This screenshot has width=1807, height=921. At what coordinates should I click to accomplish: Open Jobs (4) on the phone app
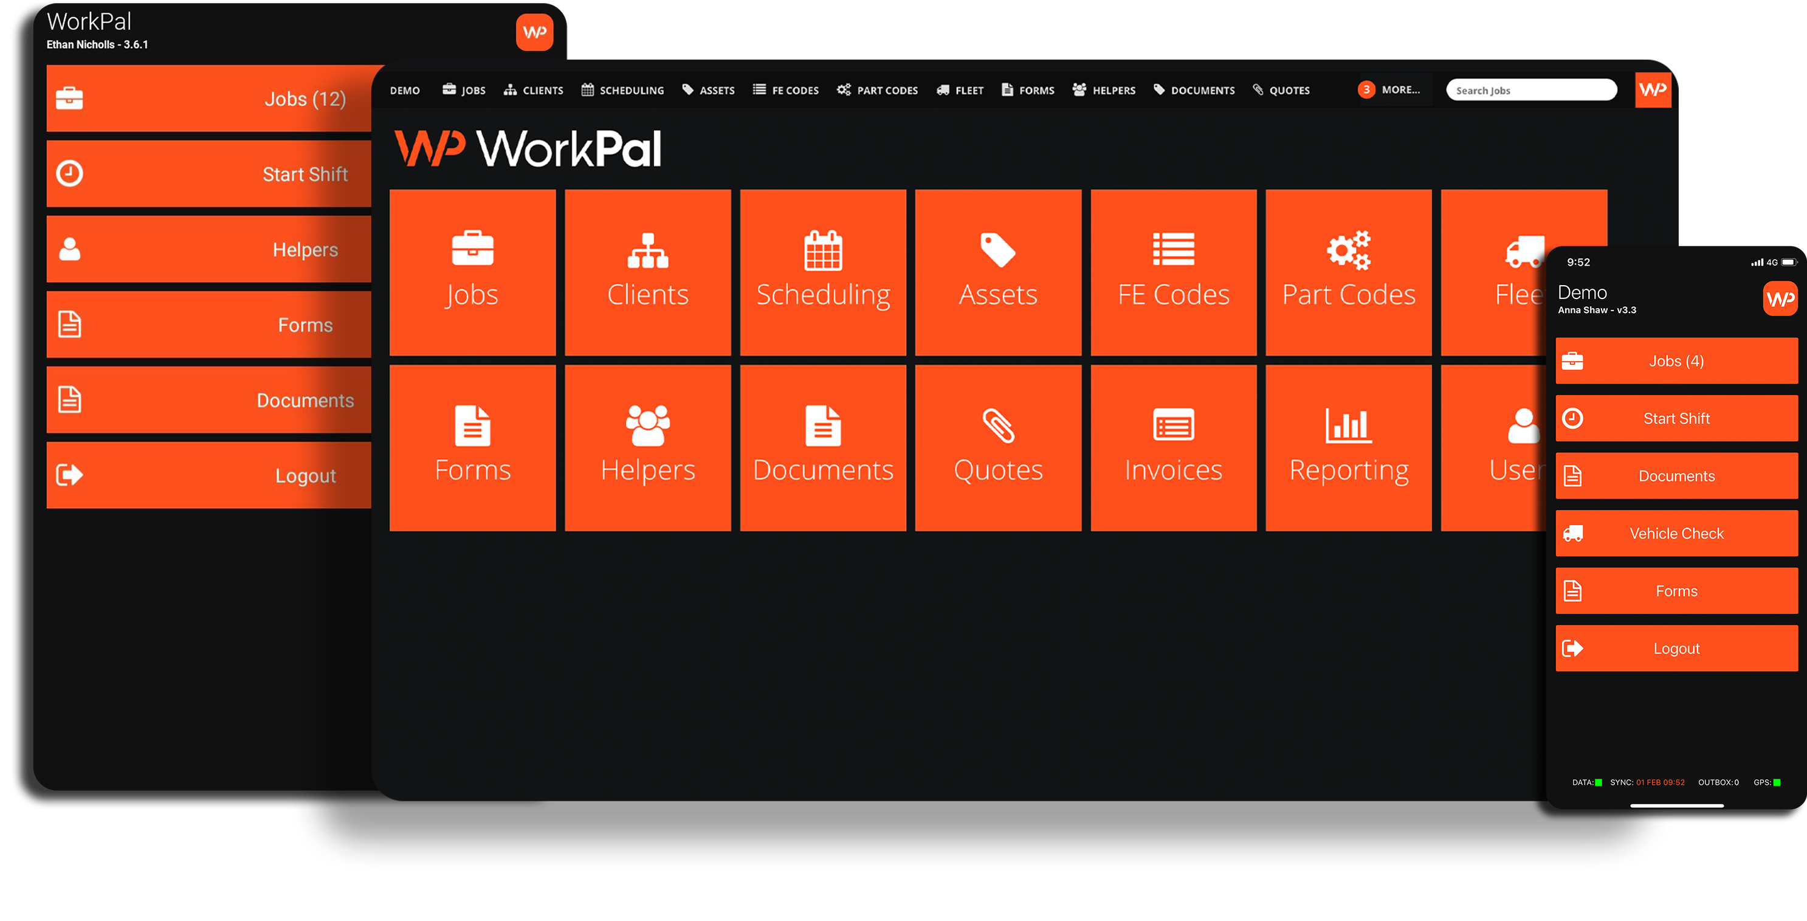pos(1676,360)
